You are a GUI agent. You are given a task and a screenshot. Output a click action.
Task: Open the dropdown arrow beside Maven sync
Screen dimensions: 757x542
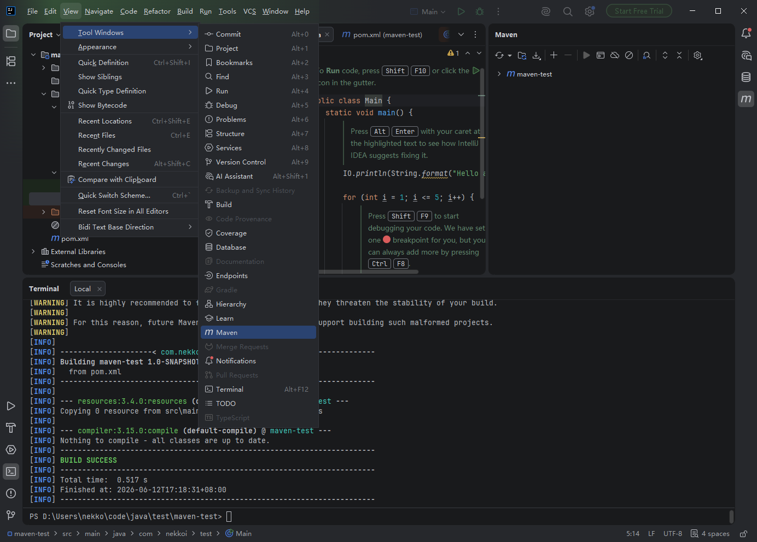coord(510,55)
